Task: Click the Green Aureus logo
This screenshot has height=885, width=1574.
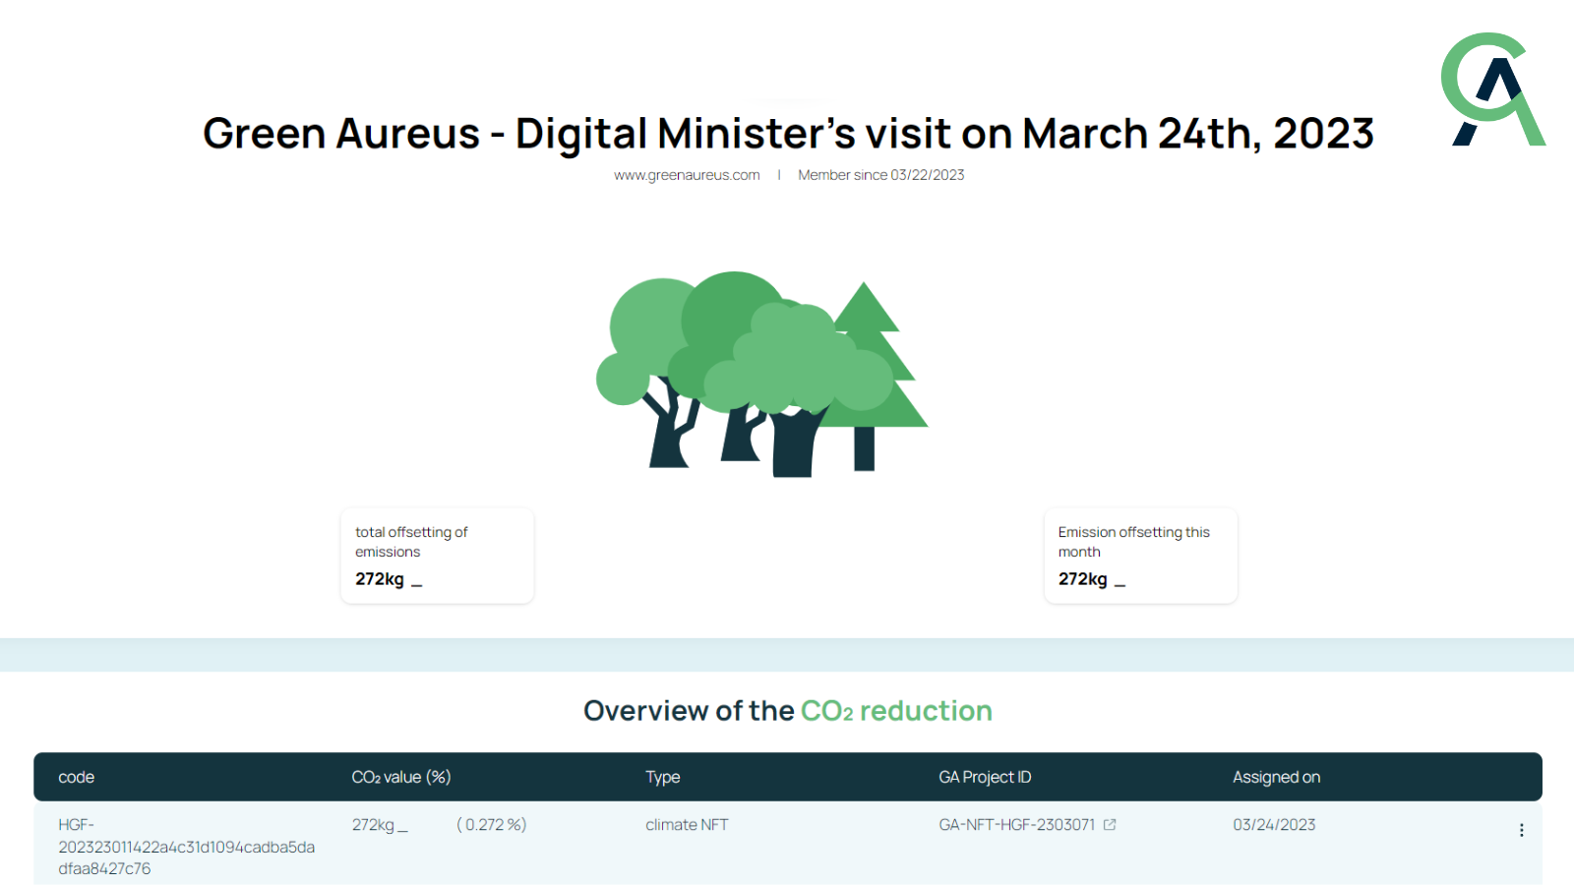Action: point(1493,89)
